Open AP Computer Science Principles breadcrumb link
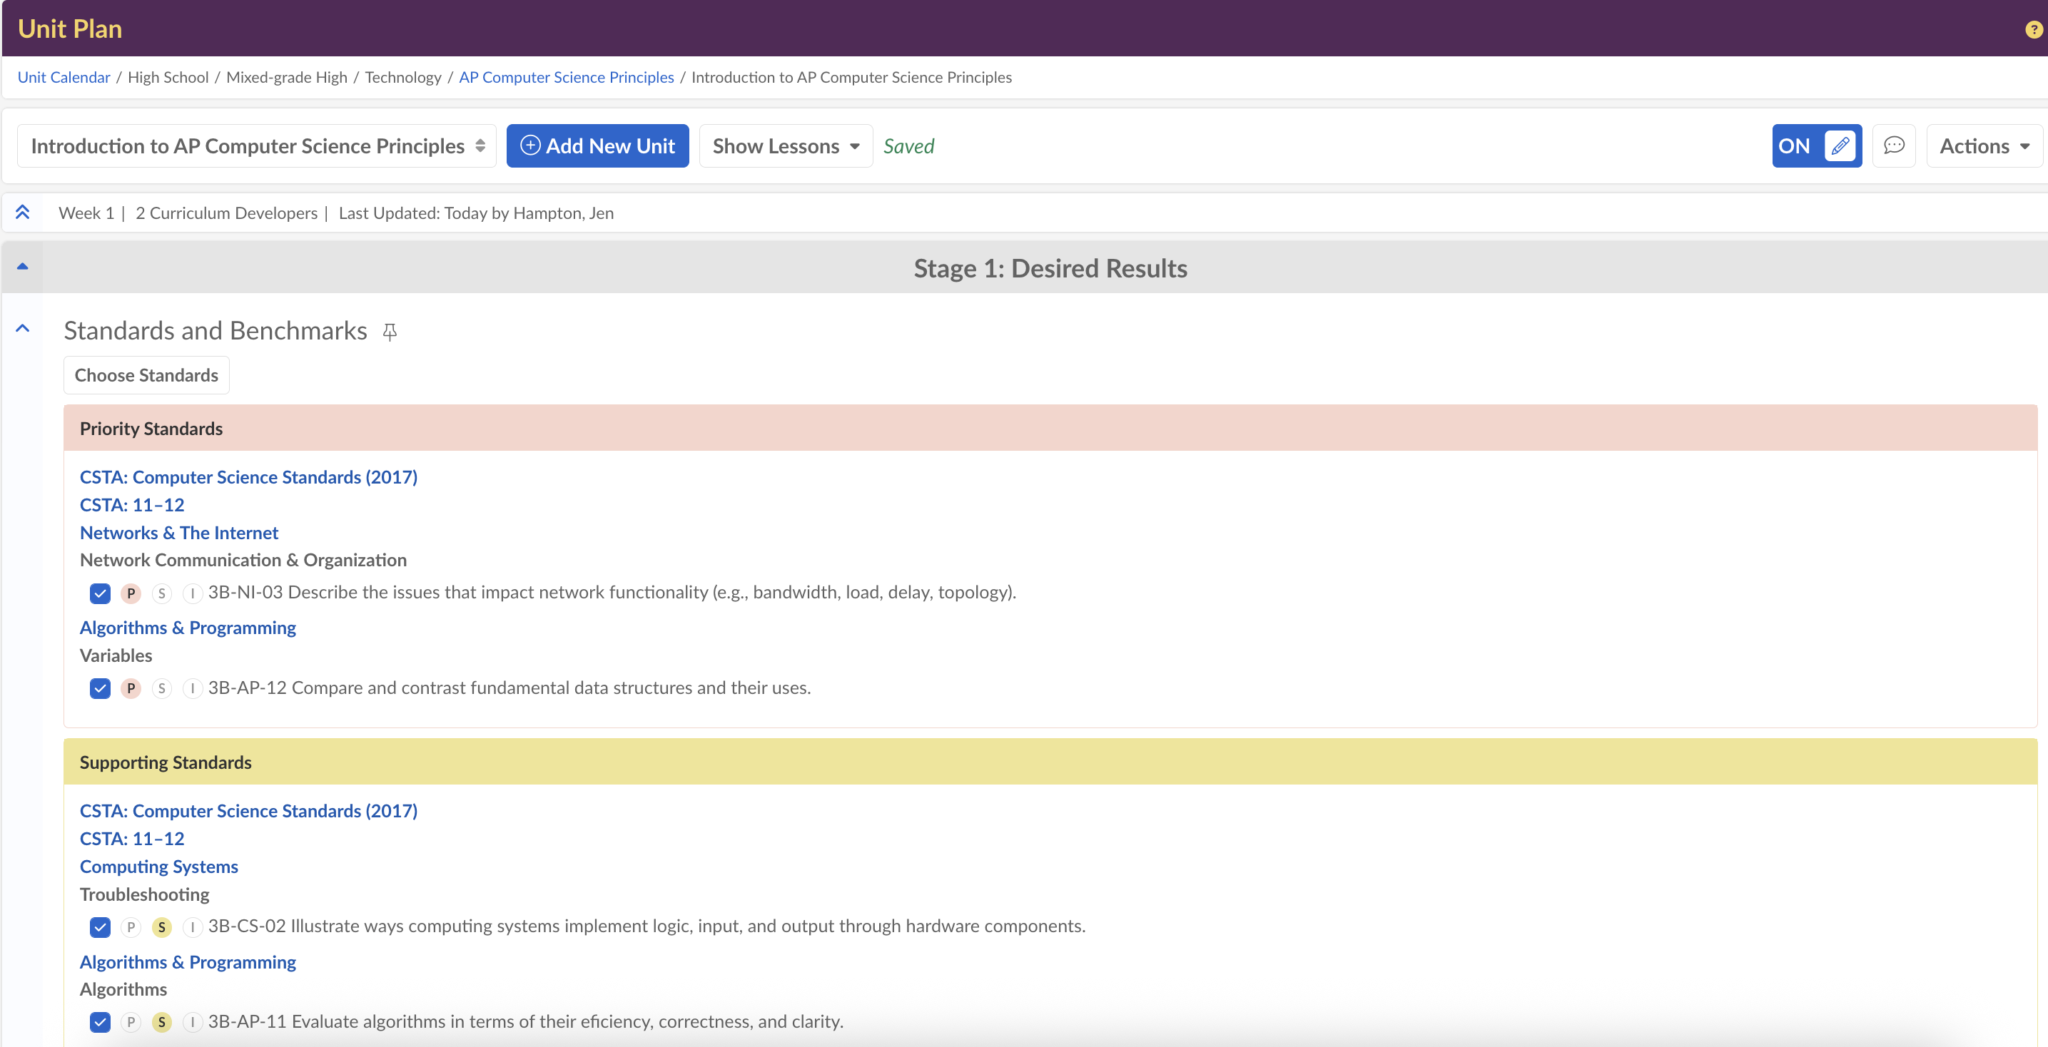 [x=566, y=77]
